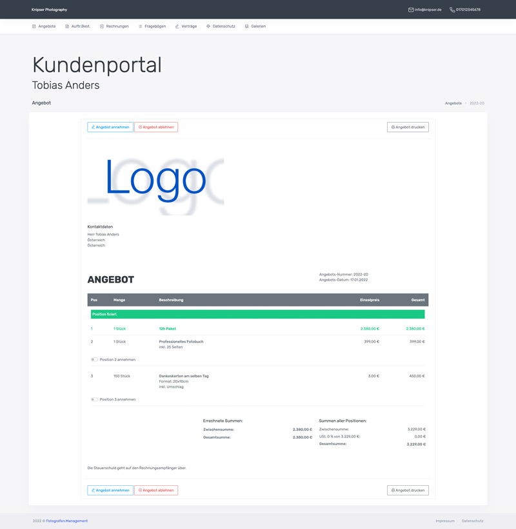Accept offer with bottom Angebot annehmen button
The width and height of the screenshot is (516, 529).
tap(110, 490)
